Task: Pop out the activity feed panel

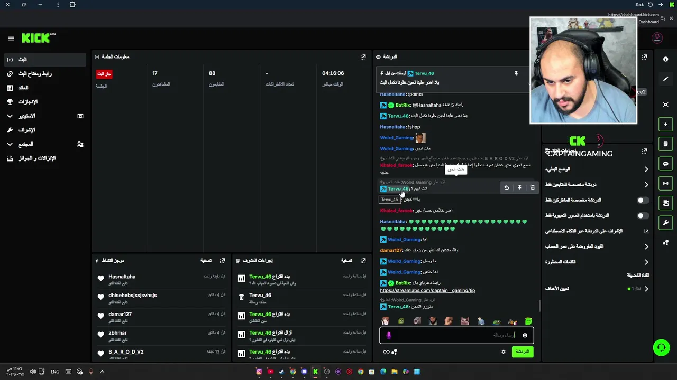Action: point(222,261)
